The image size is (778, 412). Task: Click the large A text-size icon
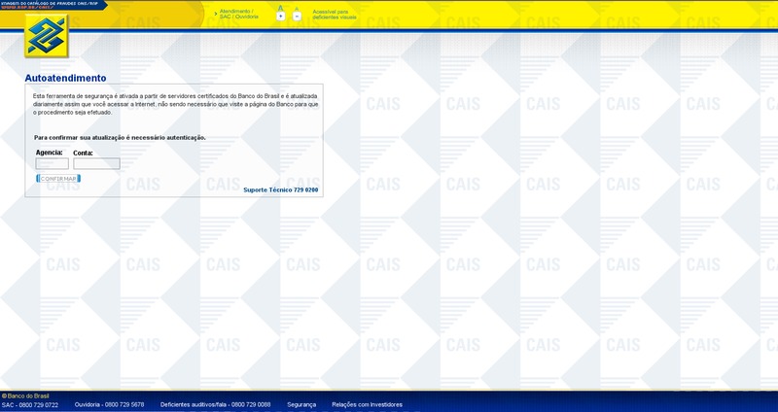(280, 8)
